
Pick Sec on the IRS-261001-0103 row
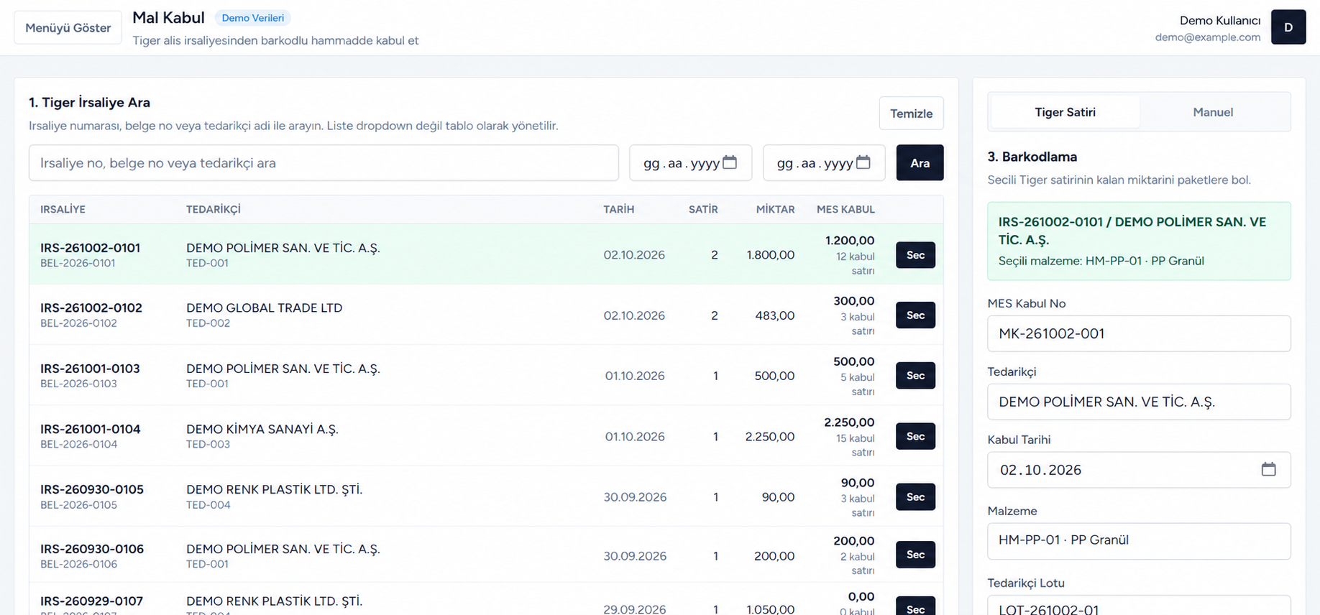point(915,376)
